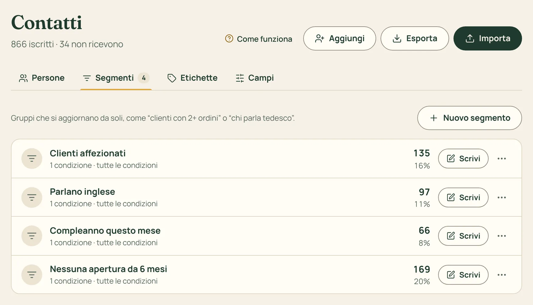Viewport: 533px width, 305px height.
Task: Switch to the Persone tab
Action: (42, 78)
